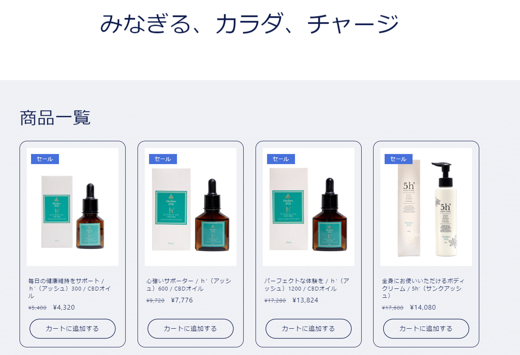Click the 毎日の健康維持をサポート product title link
Screen dimensions: 520x355
click(x=67, y=288)
